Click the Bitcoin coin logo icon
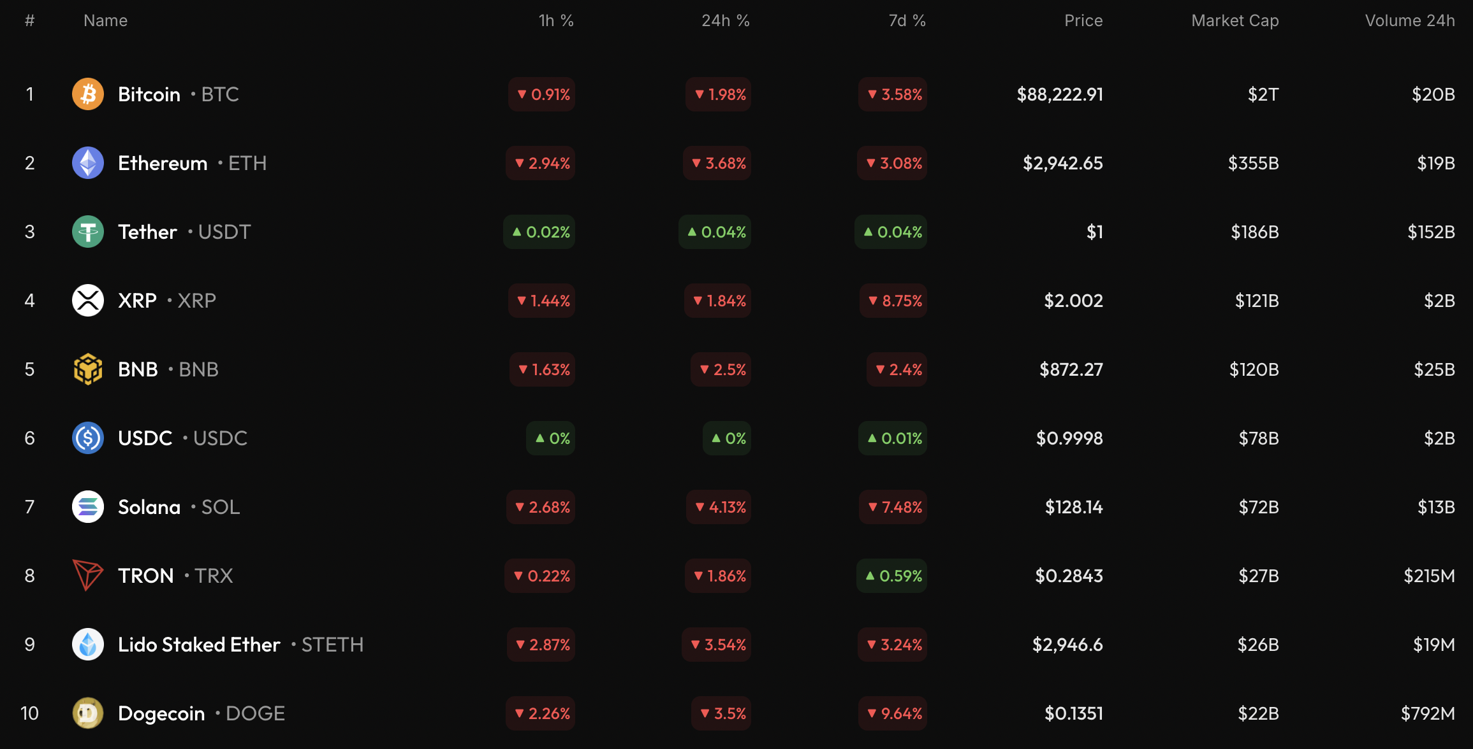The width and height of the screenshot is (1473, 749). tap(88, 94)
